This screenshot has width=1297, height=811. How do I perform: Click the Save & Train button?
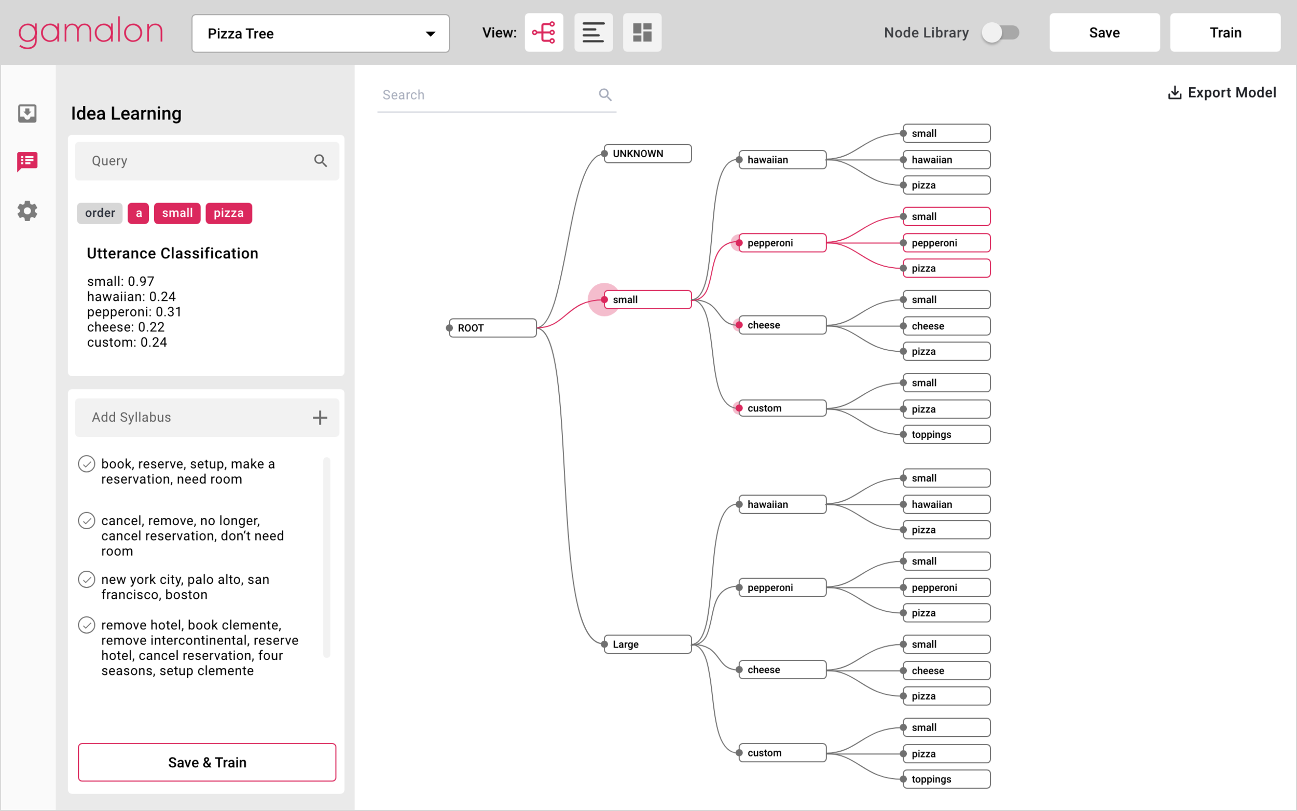click(x=207, y=762)
